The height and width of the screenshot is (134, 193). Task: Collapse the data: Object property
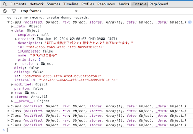[x=12, y=31]
